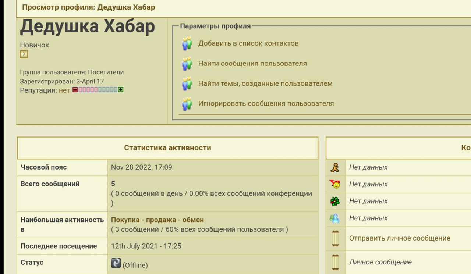The image size is (471, 274).
Task: Open the Покупка - продажа - обмен forum link
Action: (x=158, y=219)
